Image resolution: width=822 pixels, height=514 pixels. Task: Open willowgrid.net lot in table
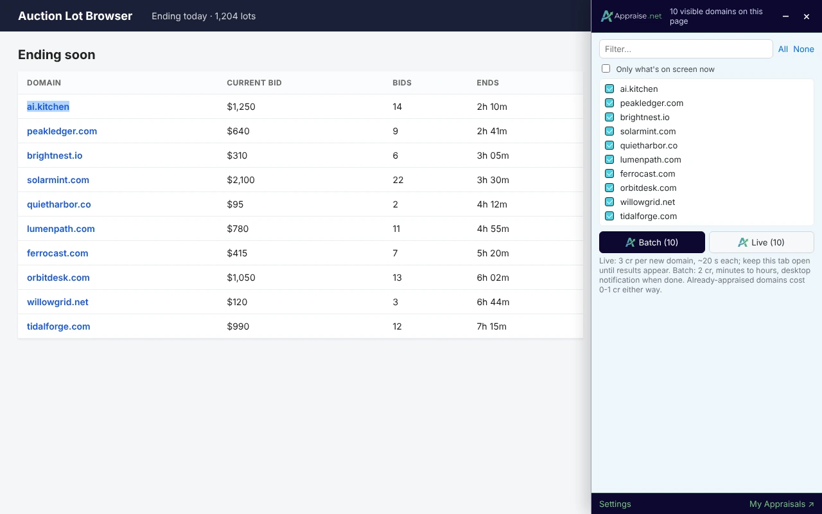pyautogui.click(x=58, y=302)
